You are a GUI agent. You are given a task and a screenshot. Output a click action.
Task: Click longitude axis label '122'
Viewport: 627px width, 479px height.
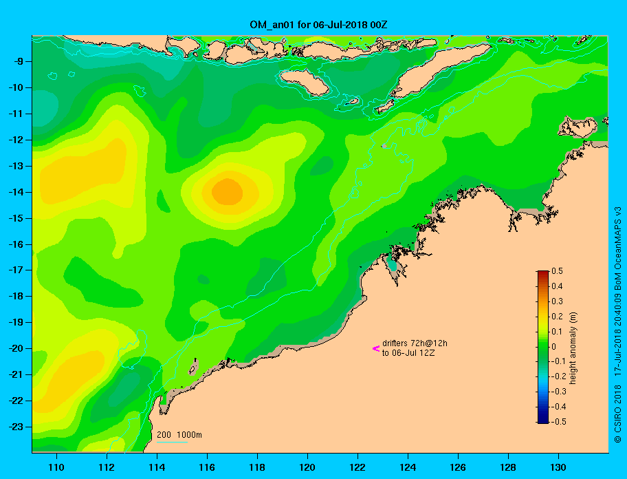[357, 467]
